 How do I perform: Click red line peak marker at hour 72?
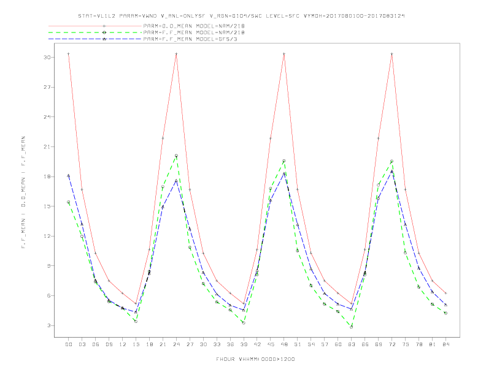pyautogui.click(x=391, y=54)
